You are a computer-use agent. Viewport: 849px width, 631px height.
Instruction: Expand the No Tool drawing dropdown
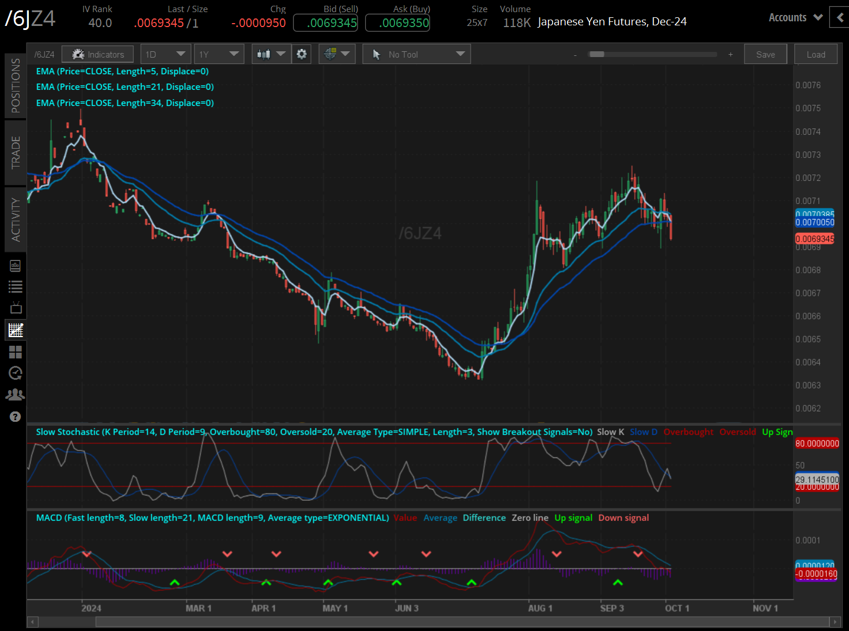pyautogui.click(x=416, y=54)
